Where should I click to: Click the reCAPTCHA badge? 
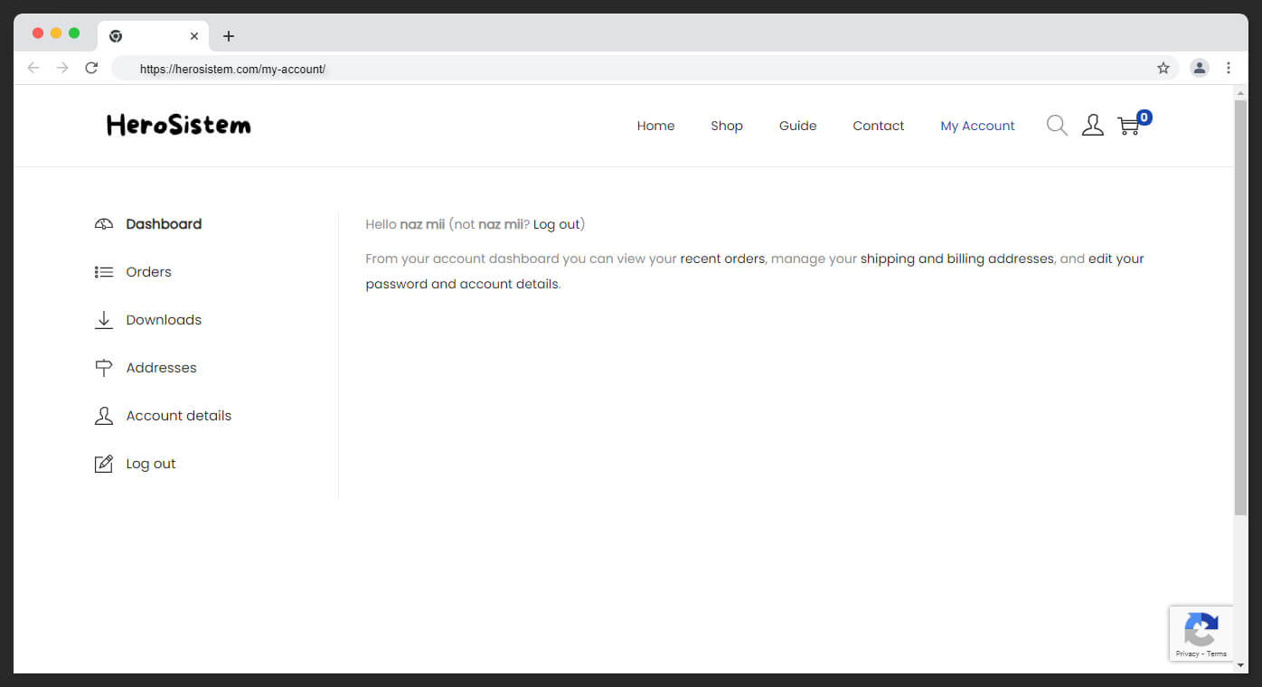(1201, 634)
